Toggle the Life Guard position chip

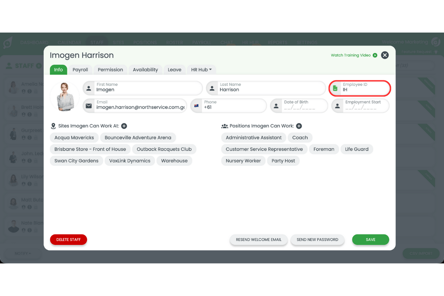pos(357,149)
